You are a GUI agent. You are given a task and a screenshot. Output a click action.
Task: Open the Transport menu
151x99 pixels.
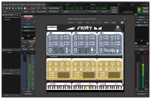coord(12,5)
